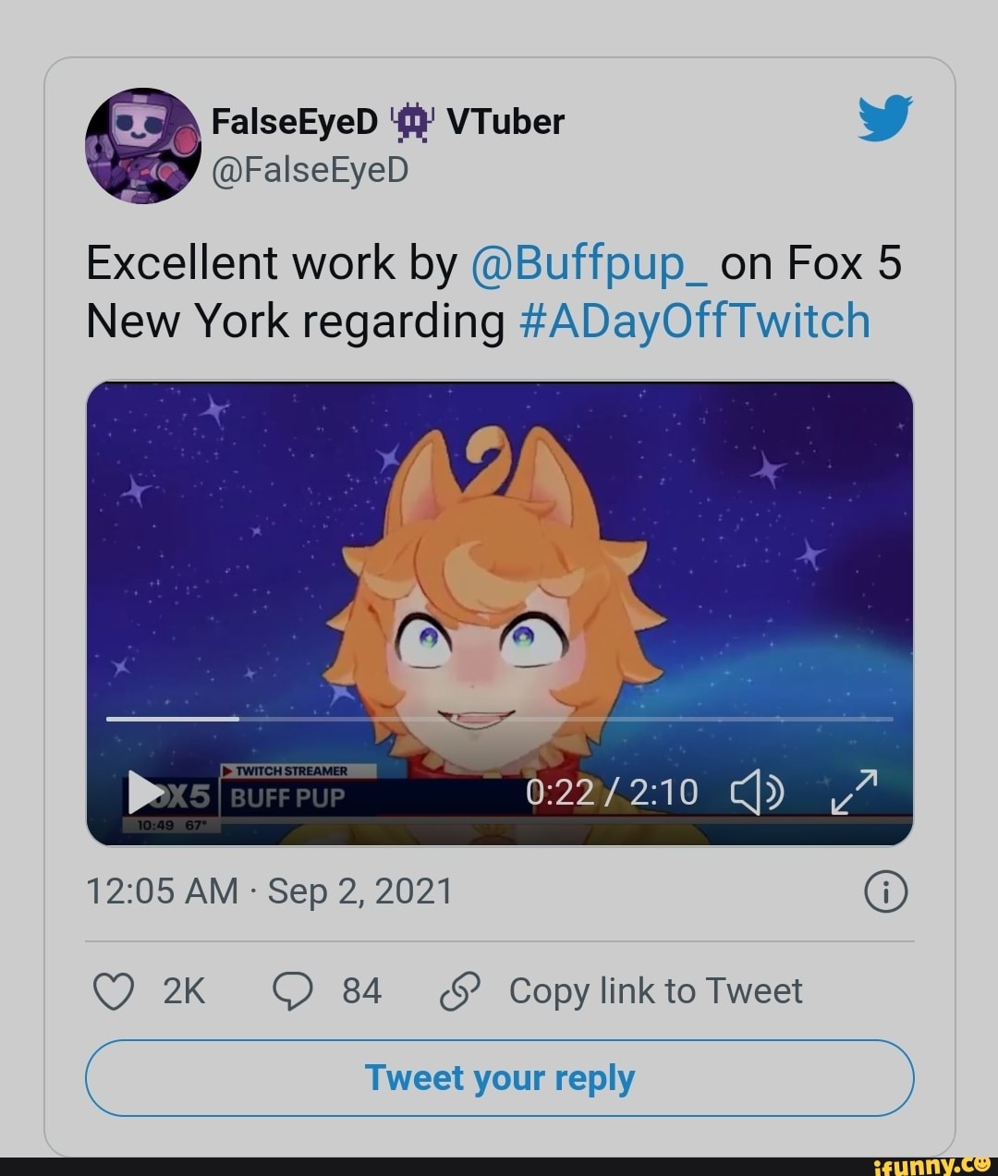Click the 2K likes count
The width and height of the screenshot is (998, 1176).
tap(184, 991)
